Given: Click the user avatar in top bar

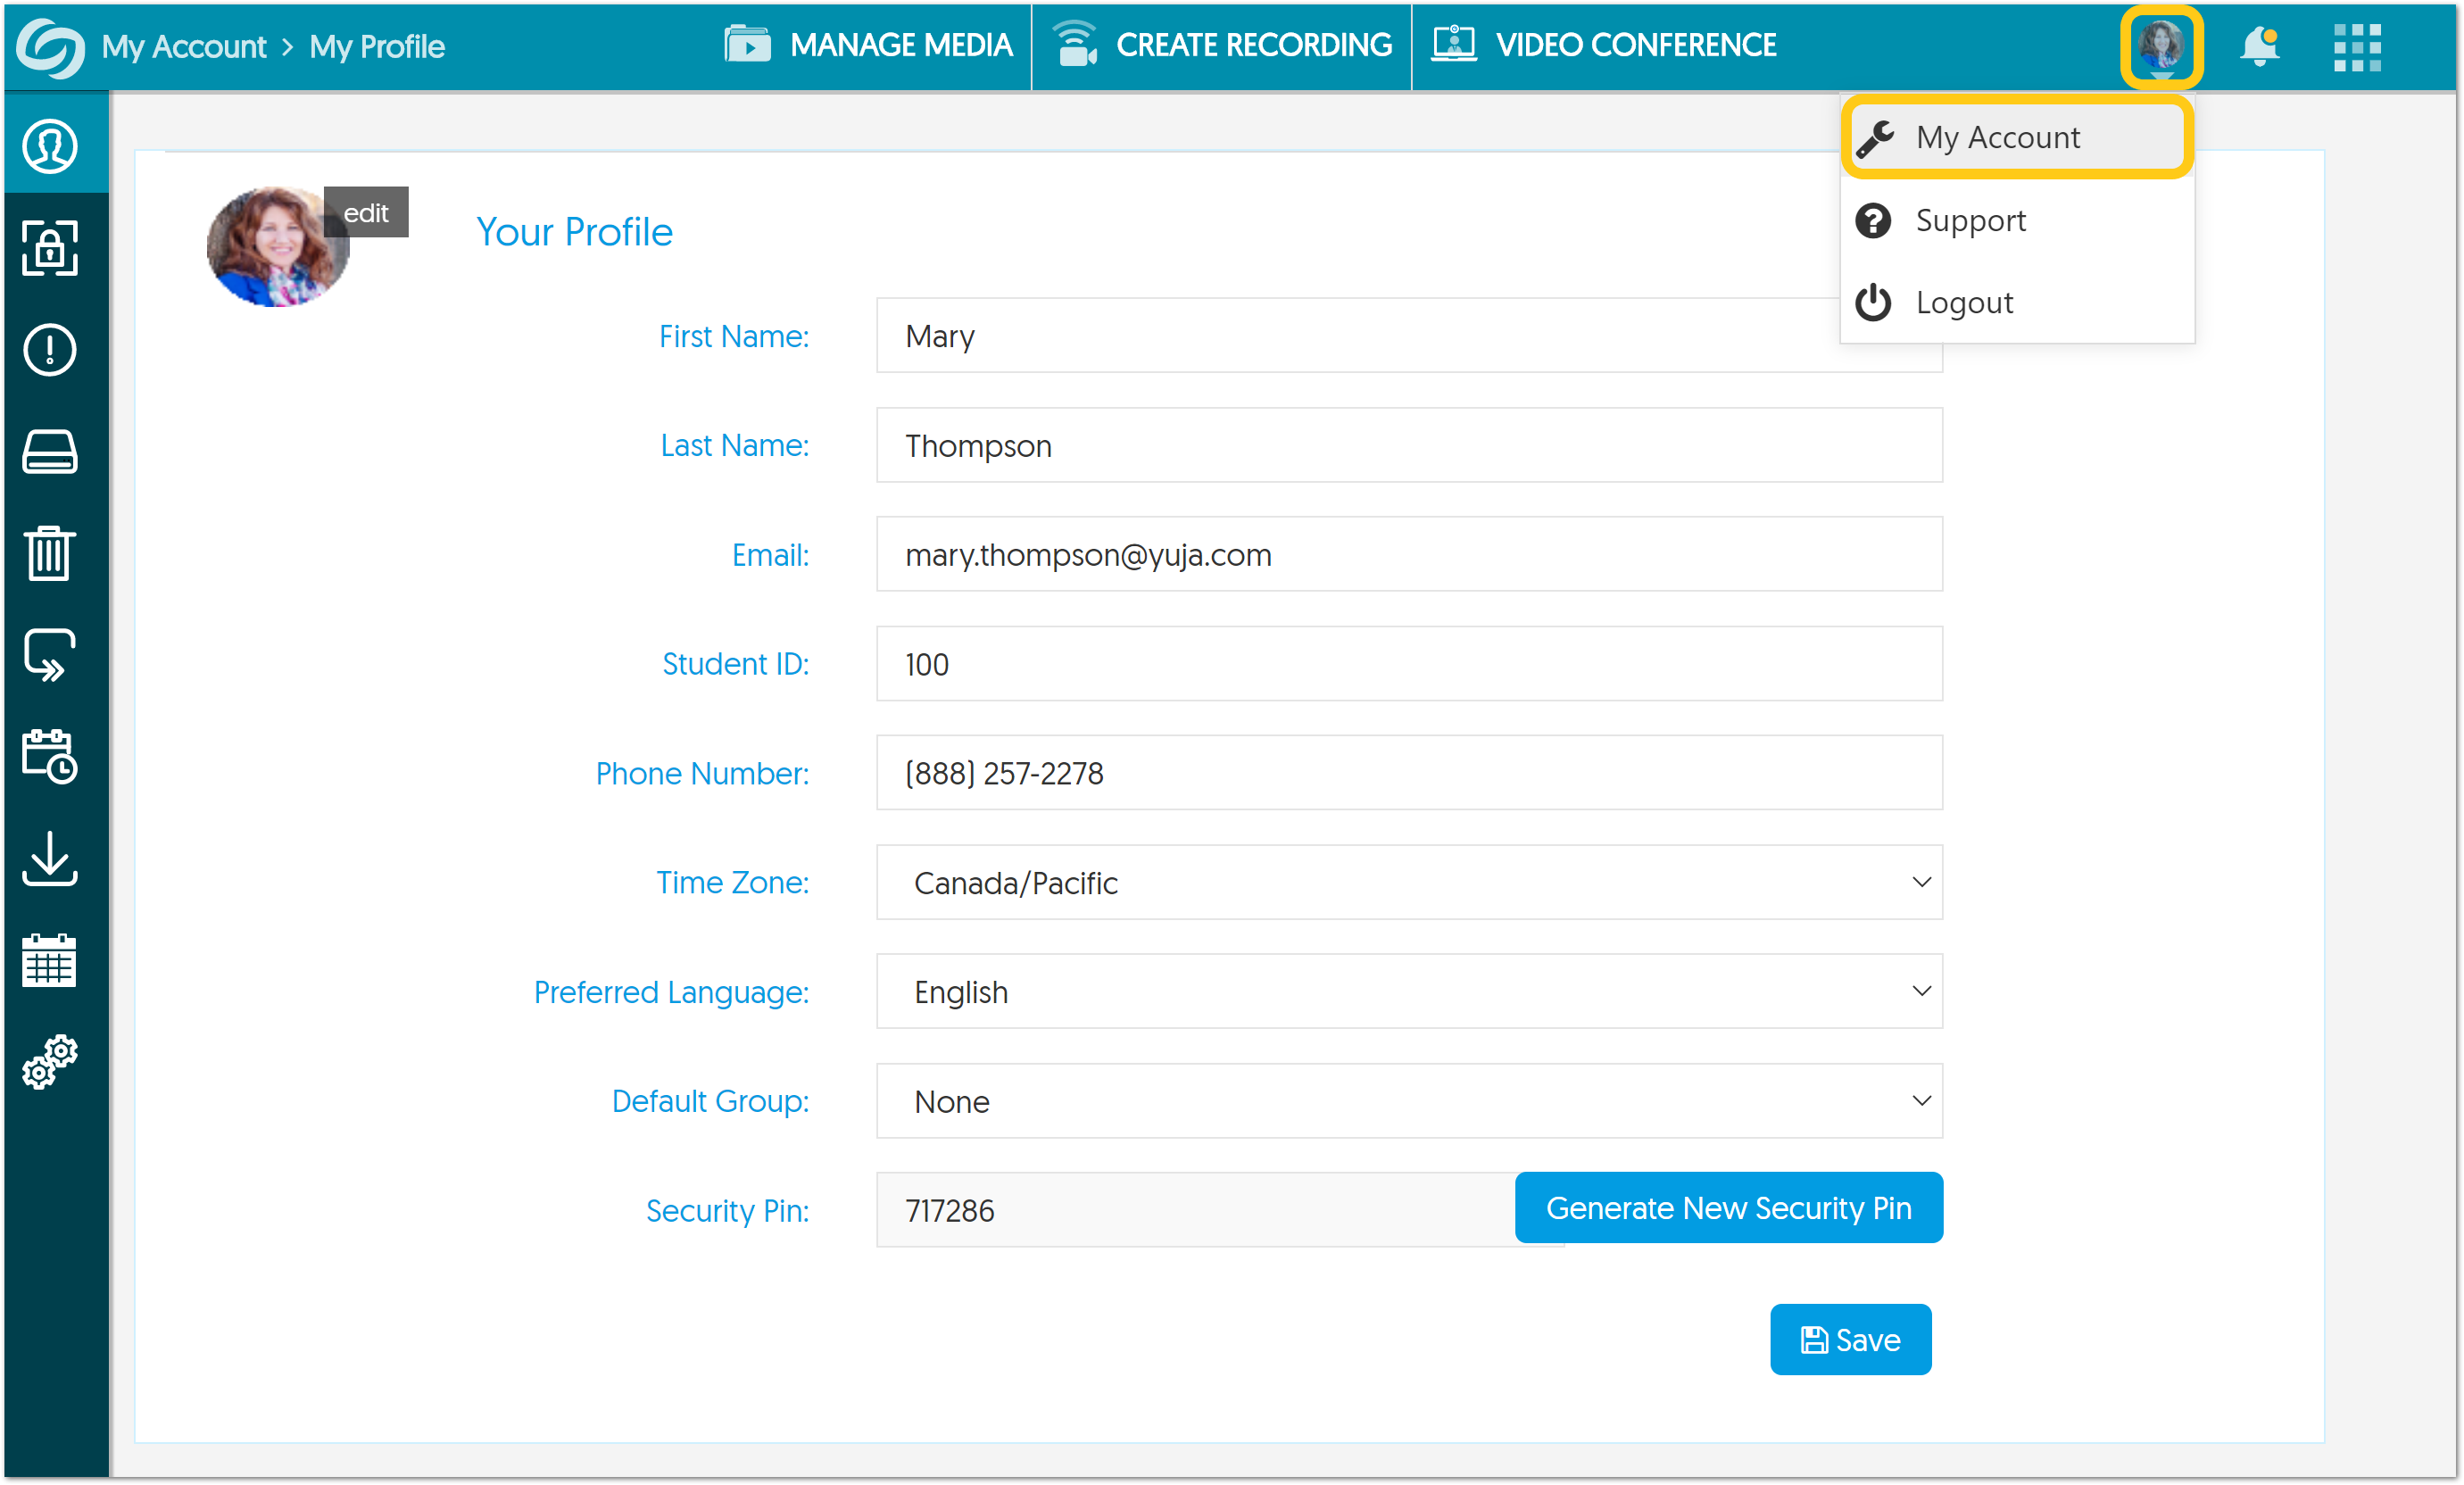Looking at the screenshot, I should click(2161, 47).
